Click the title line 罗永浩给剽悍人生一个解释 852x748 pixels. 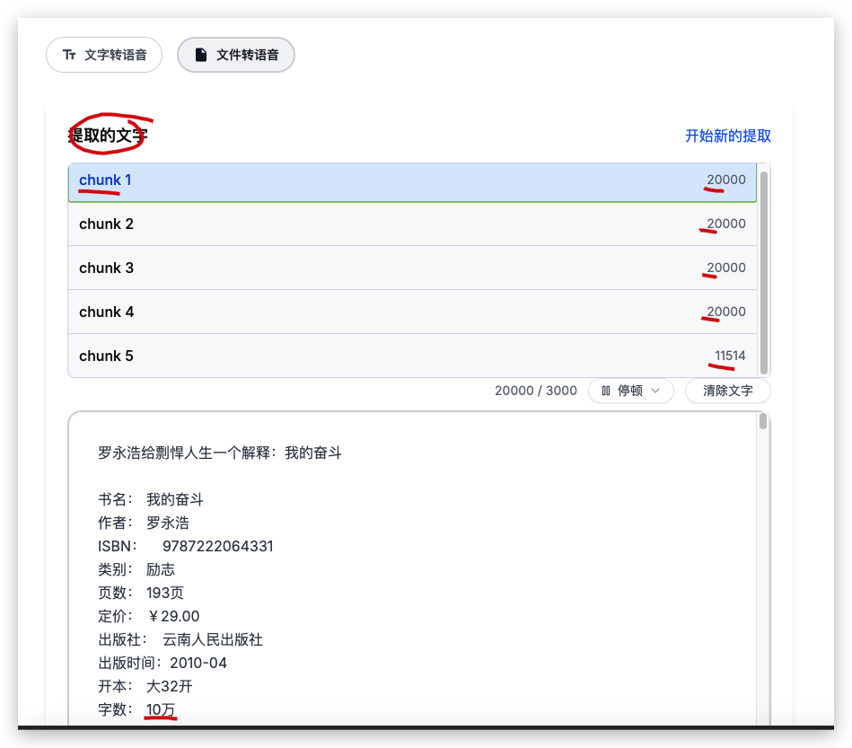(220, 453)
